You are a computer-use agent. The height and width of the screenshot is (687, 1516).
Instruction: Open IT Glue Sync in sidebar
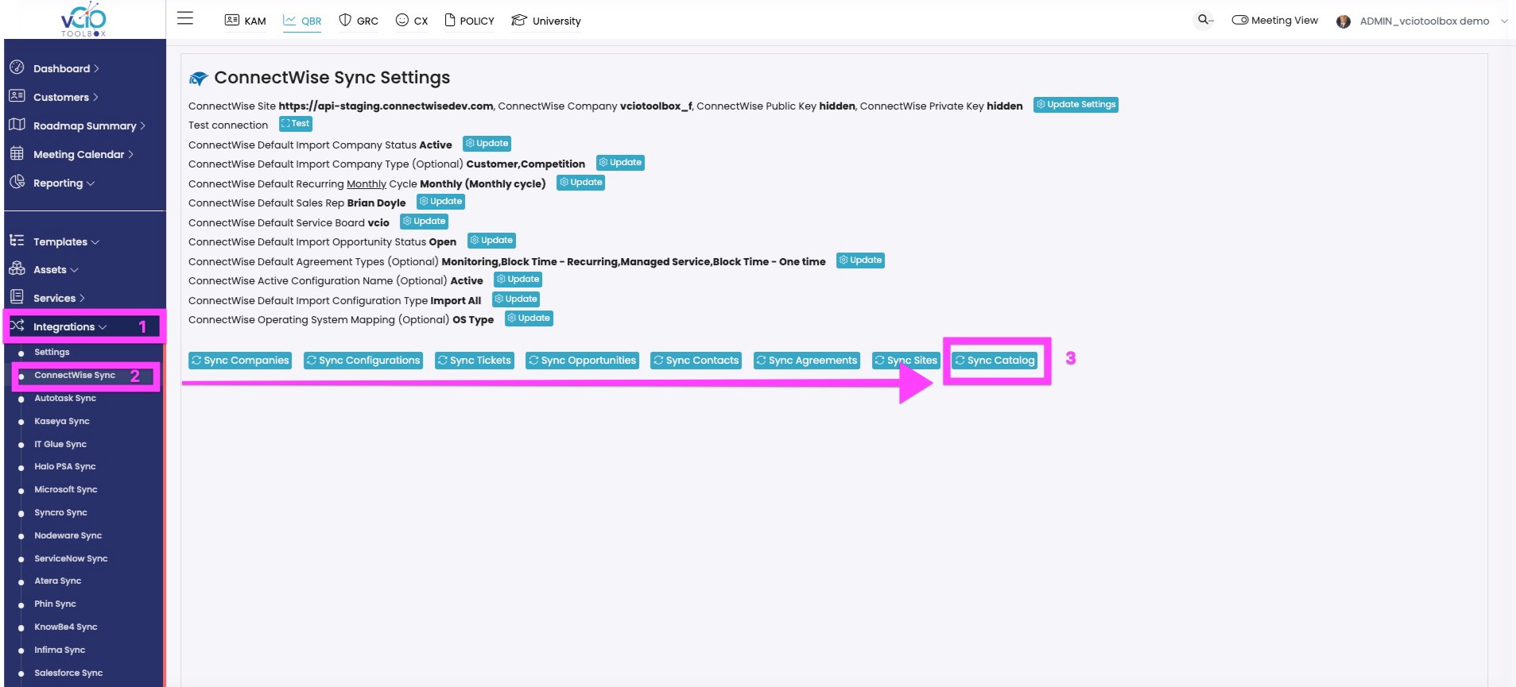click(60, 445)
